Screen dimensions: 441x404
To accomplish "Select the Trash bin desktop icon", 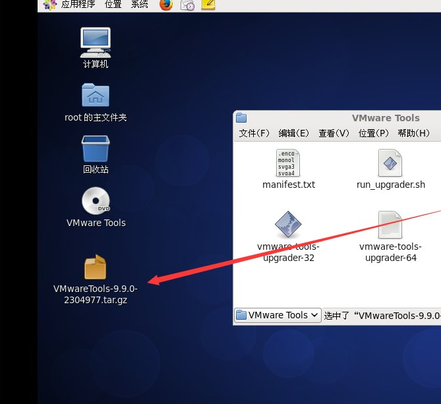I will point(96,149).
